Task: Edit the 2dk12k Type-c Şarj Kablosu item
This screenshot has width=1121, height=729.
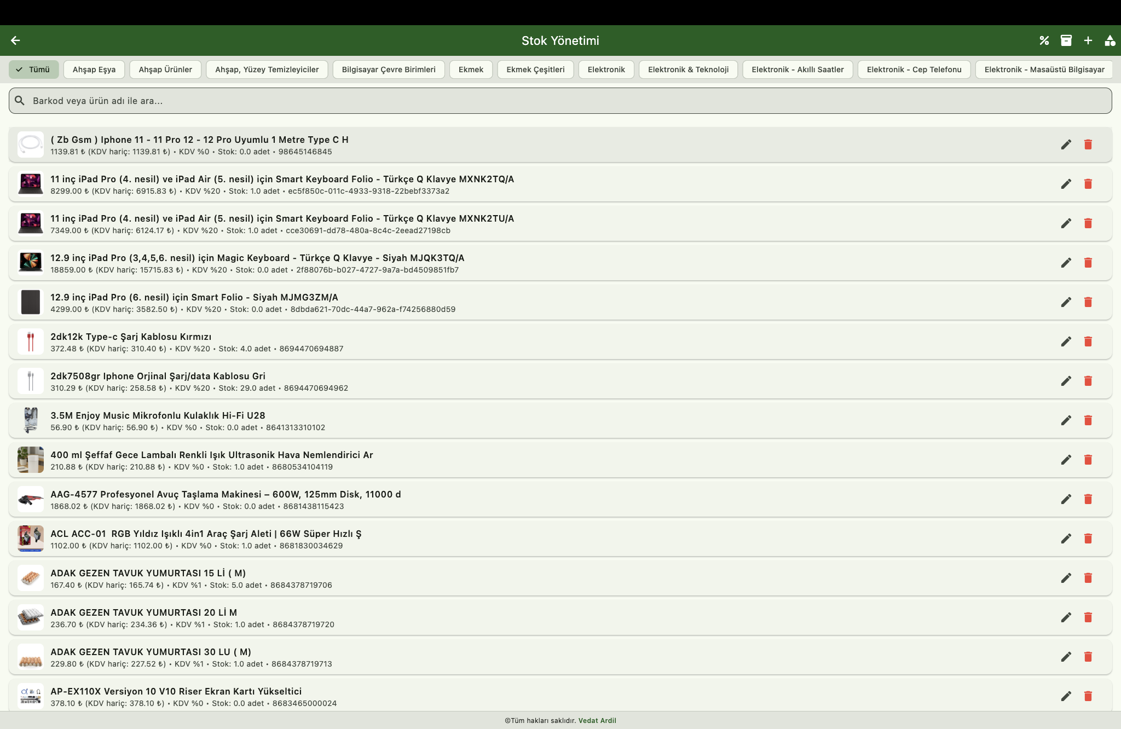Action: (x=1066, y=342)
